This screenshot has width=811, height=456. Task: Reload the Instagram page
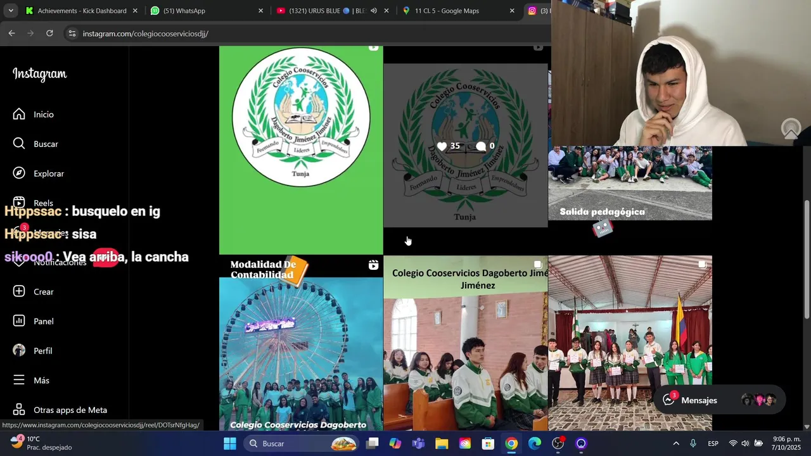tap(49, 33)
